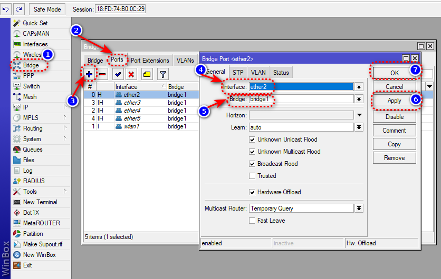Enable the Trusted checkbox
This screenshot has height=279, width=441.
[x=252, y=176]
